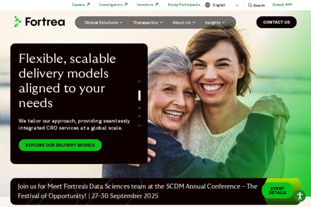Select the second carousel slide dot

(x=139, y=108)
